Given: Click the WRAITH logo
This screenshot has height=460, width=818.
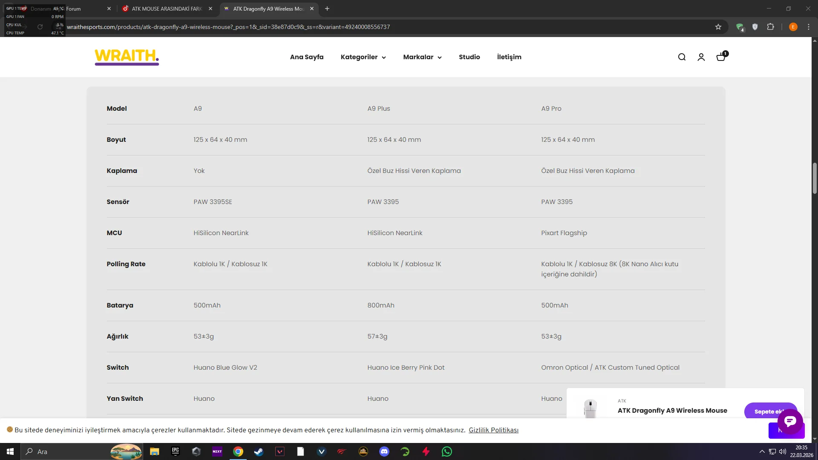Looking at the screenshot, I should [127, 57].
